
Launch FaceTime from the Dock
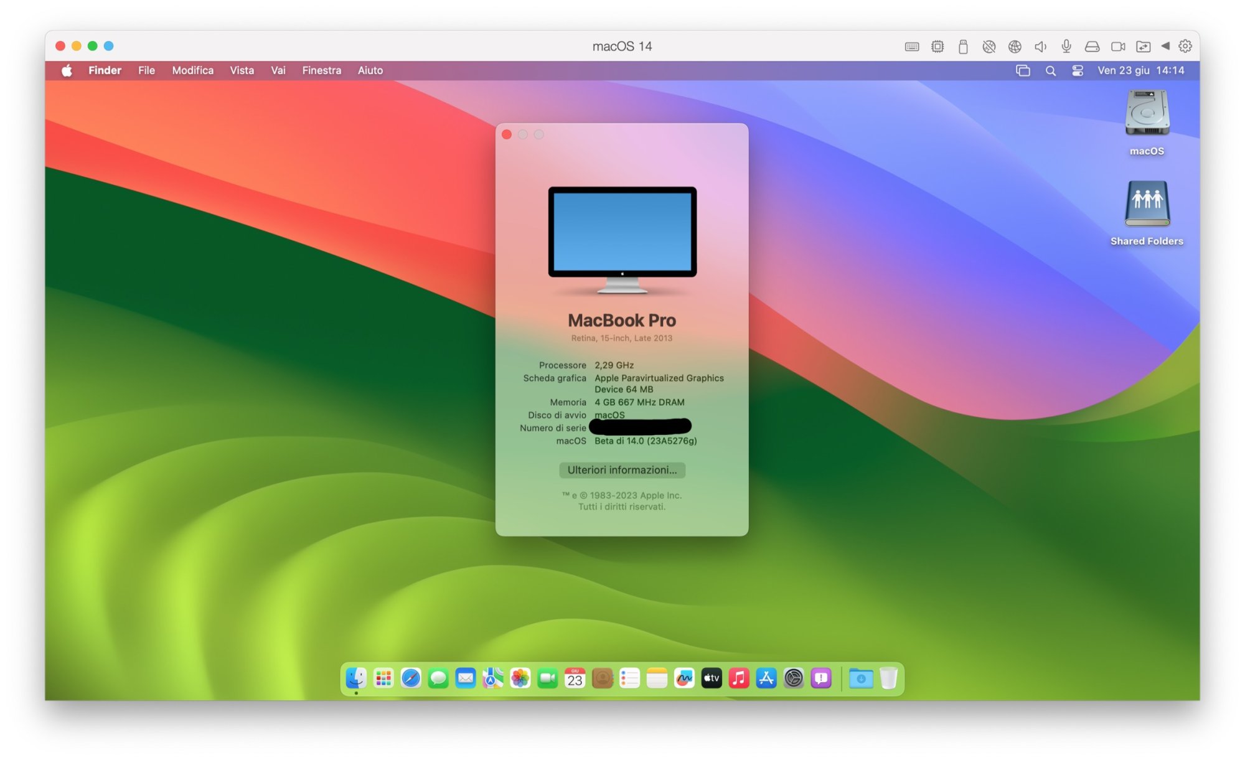point(548,678)
